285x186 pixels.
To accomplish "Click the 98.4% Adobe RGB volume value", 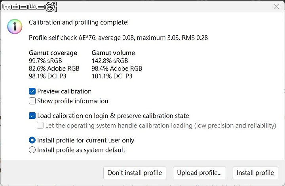I will (117, 68).
